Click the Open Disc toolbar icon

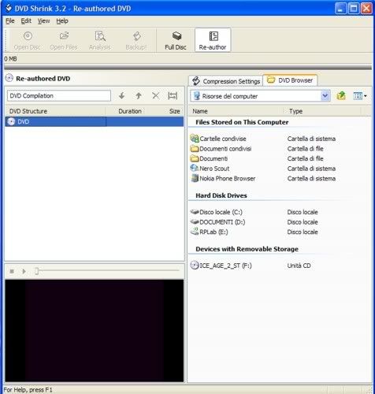[x=28, y=40]
